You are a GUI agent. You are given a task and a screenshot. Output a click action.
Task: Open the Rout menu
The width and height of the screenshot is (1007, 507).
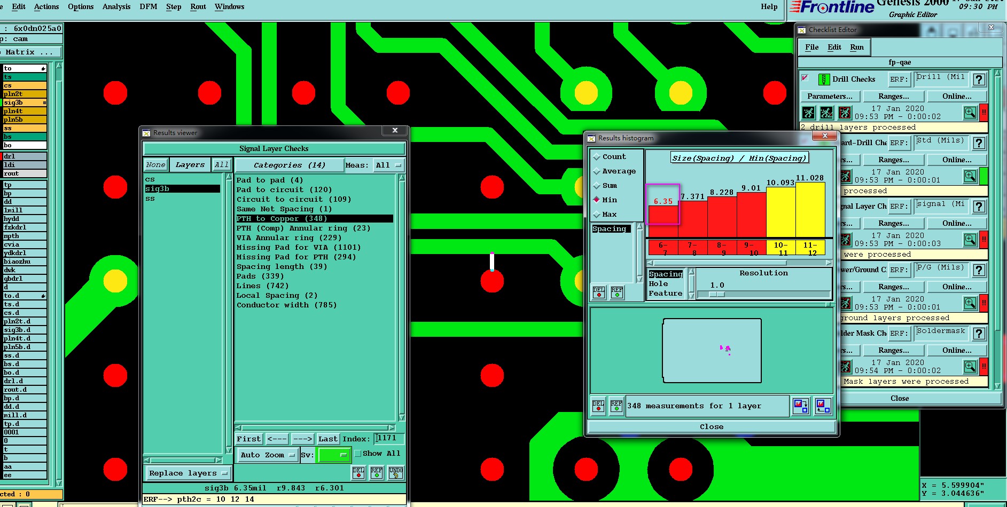198,7
